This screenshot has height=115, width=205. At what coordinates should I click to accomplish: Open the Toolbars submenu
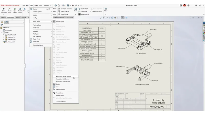[x=35, y=31]
